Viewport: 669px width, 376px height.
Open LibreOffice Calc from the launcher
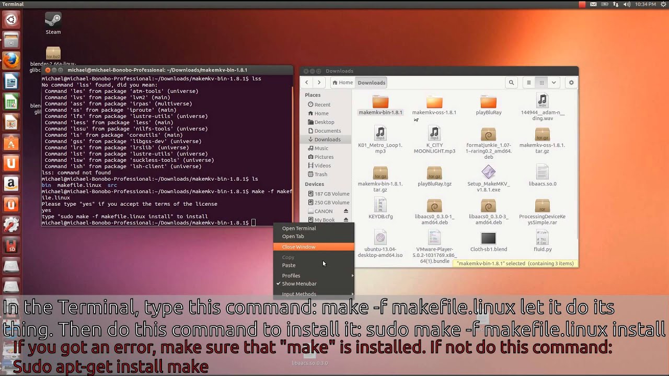coord(11,101)
